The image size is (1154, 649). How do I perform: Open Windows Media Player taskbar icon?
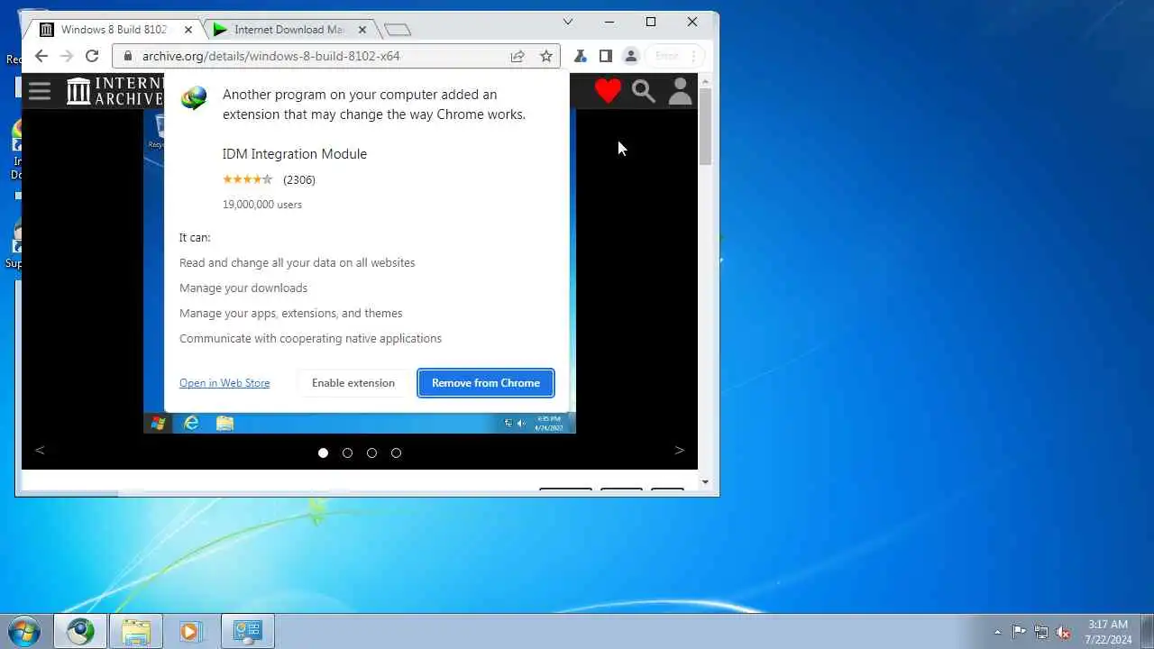click(190, 631)
